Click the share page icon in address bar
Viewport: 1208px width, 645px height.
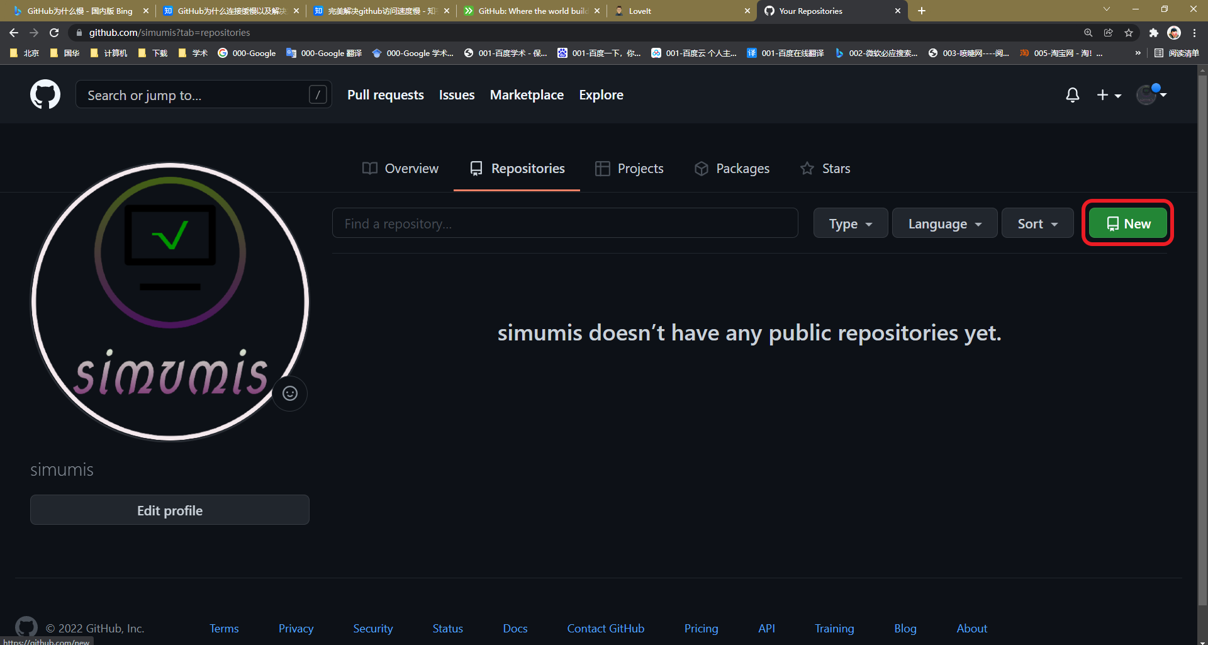click(1108, 33)
